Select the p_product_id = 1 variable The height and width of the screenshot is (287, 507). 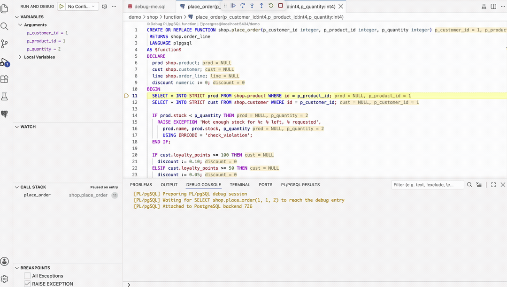tap(46, 41)
